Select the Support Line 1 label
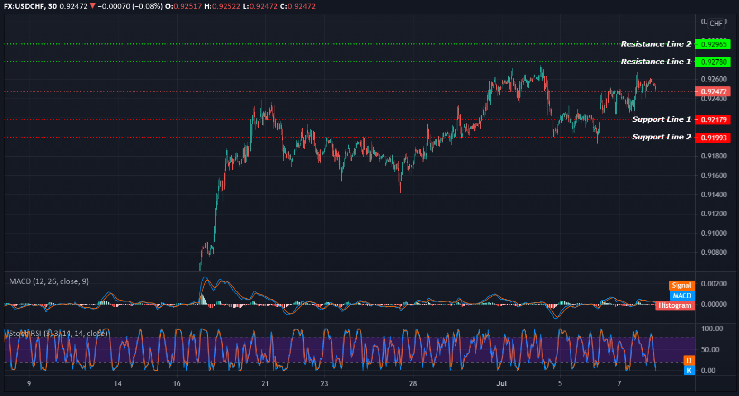The image size is (739, 396). tap(662, 119)
